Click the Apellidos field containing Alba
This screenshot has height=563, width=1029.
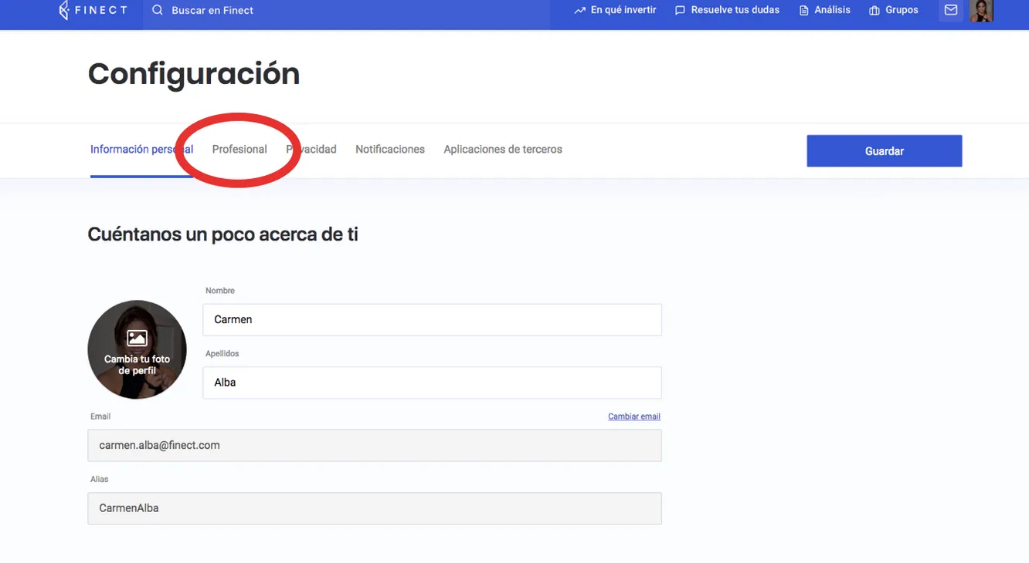click(432, 383)
